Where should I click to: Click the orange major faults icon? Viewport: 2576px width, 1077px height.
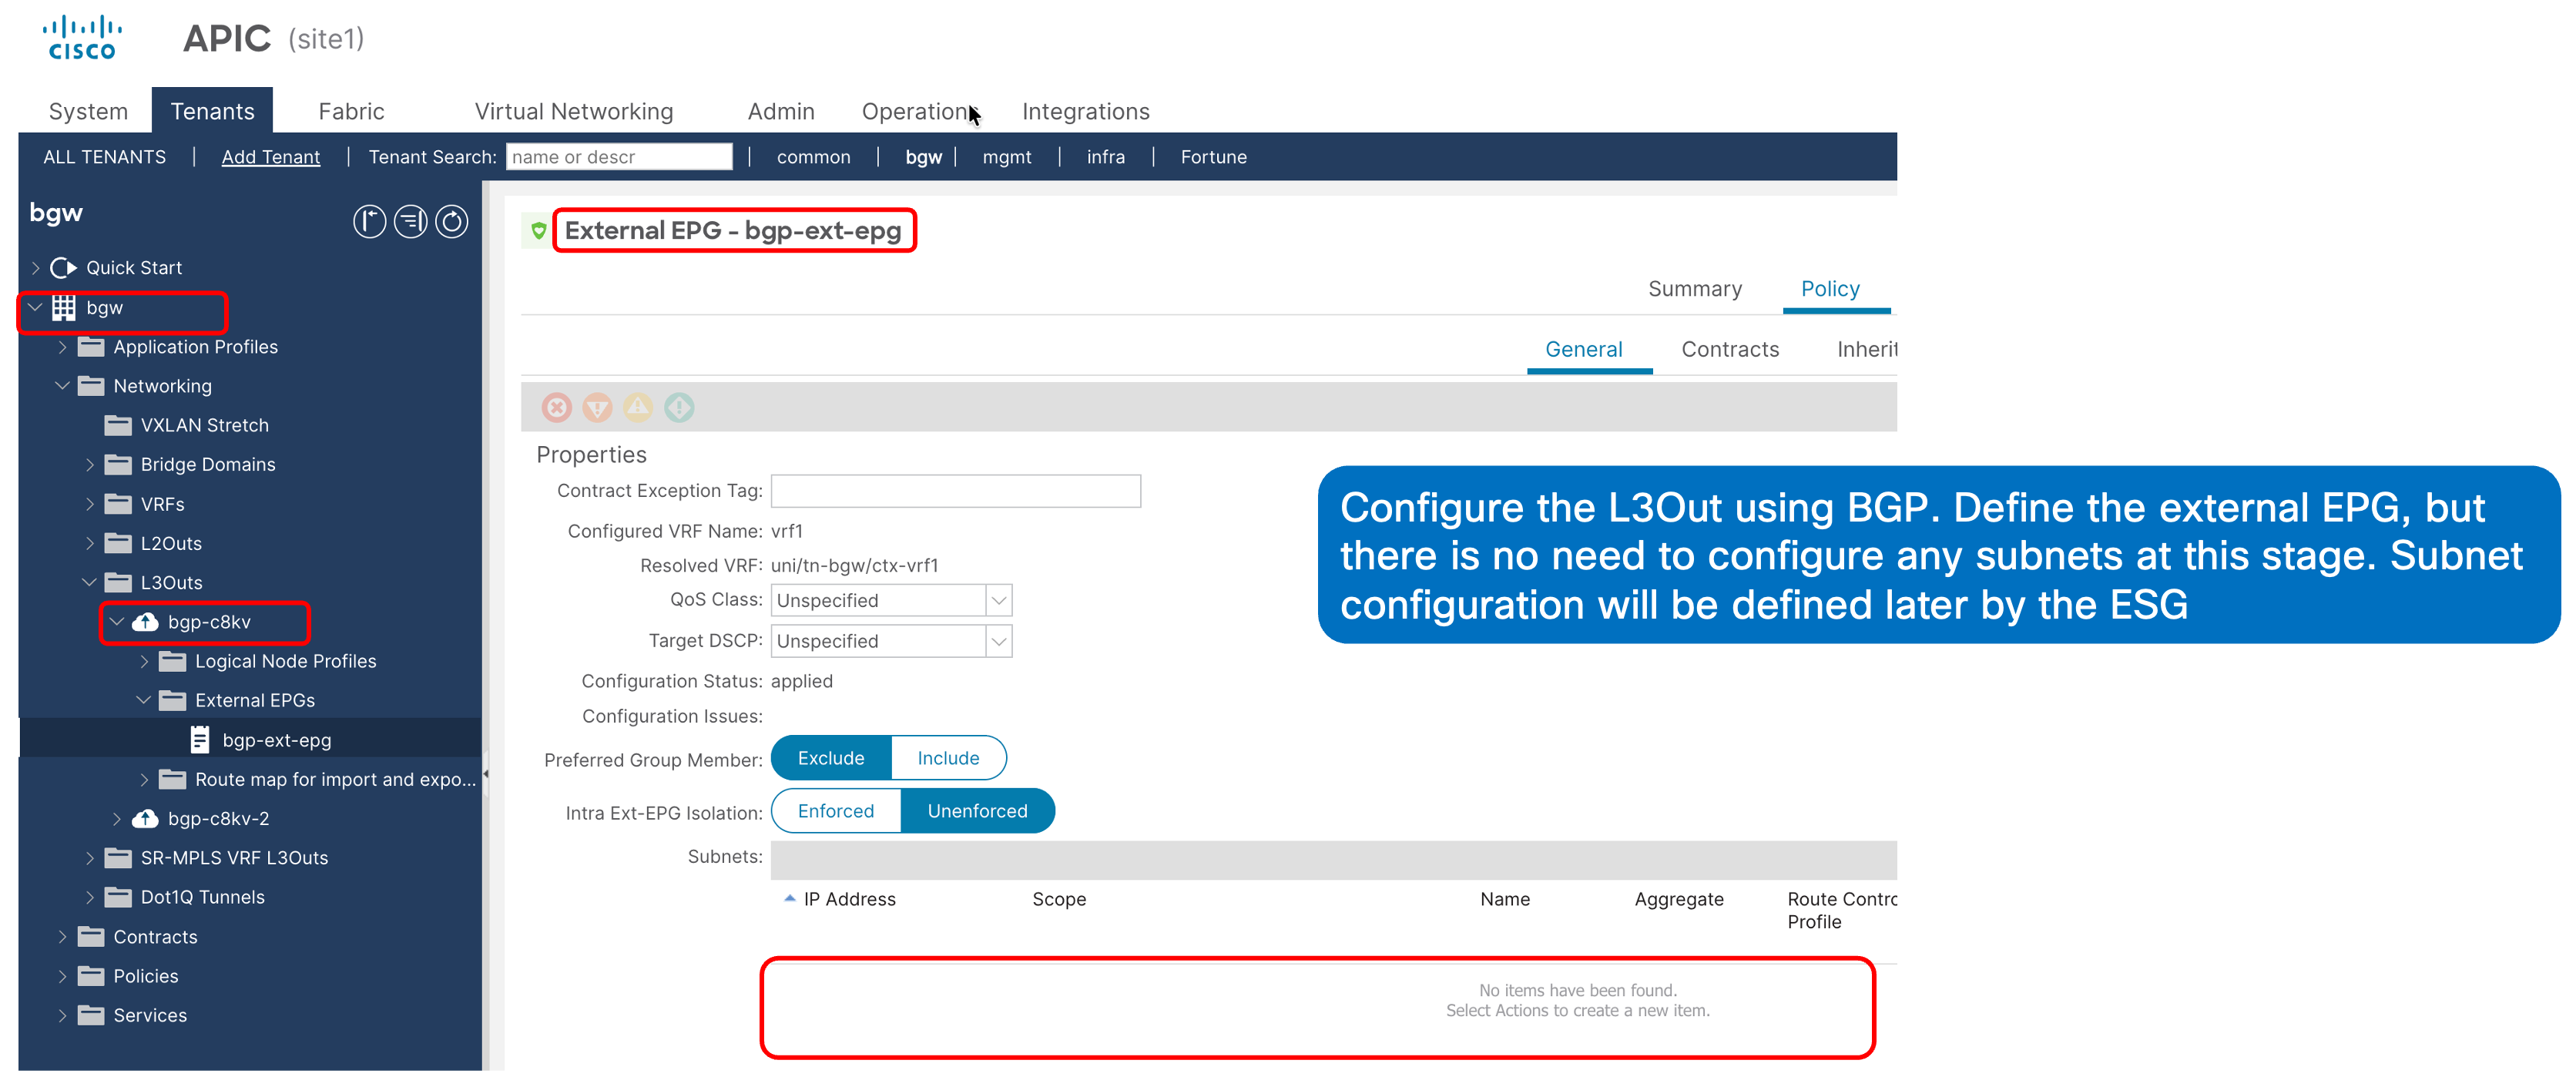coord(597,407)
